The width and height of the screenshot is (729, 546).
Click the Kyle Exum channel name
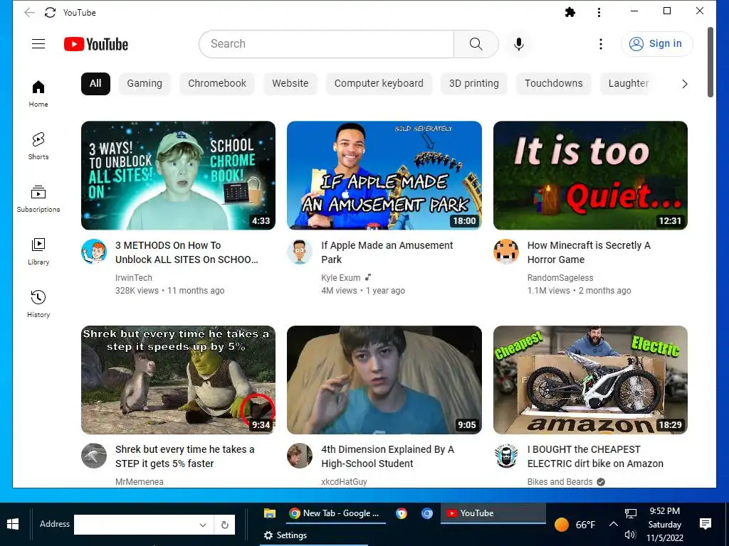click(x=341, y=278)
